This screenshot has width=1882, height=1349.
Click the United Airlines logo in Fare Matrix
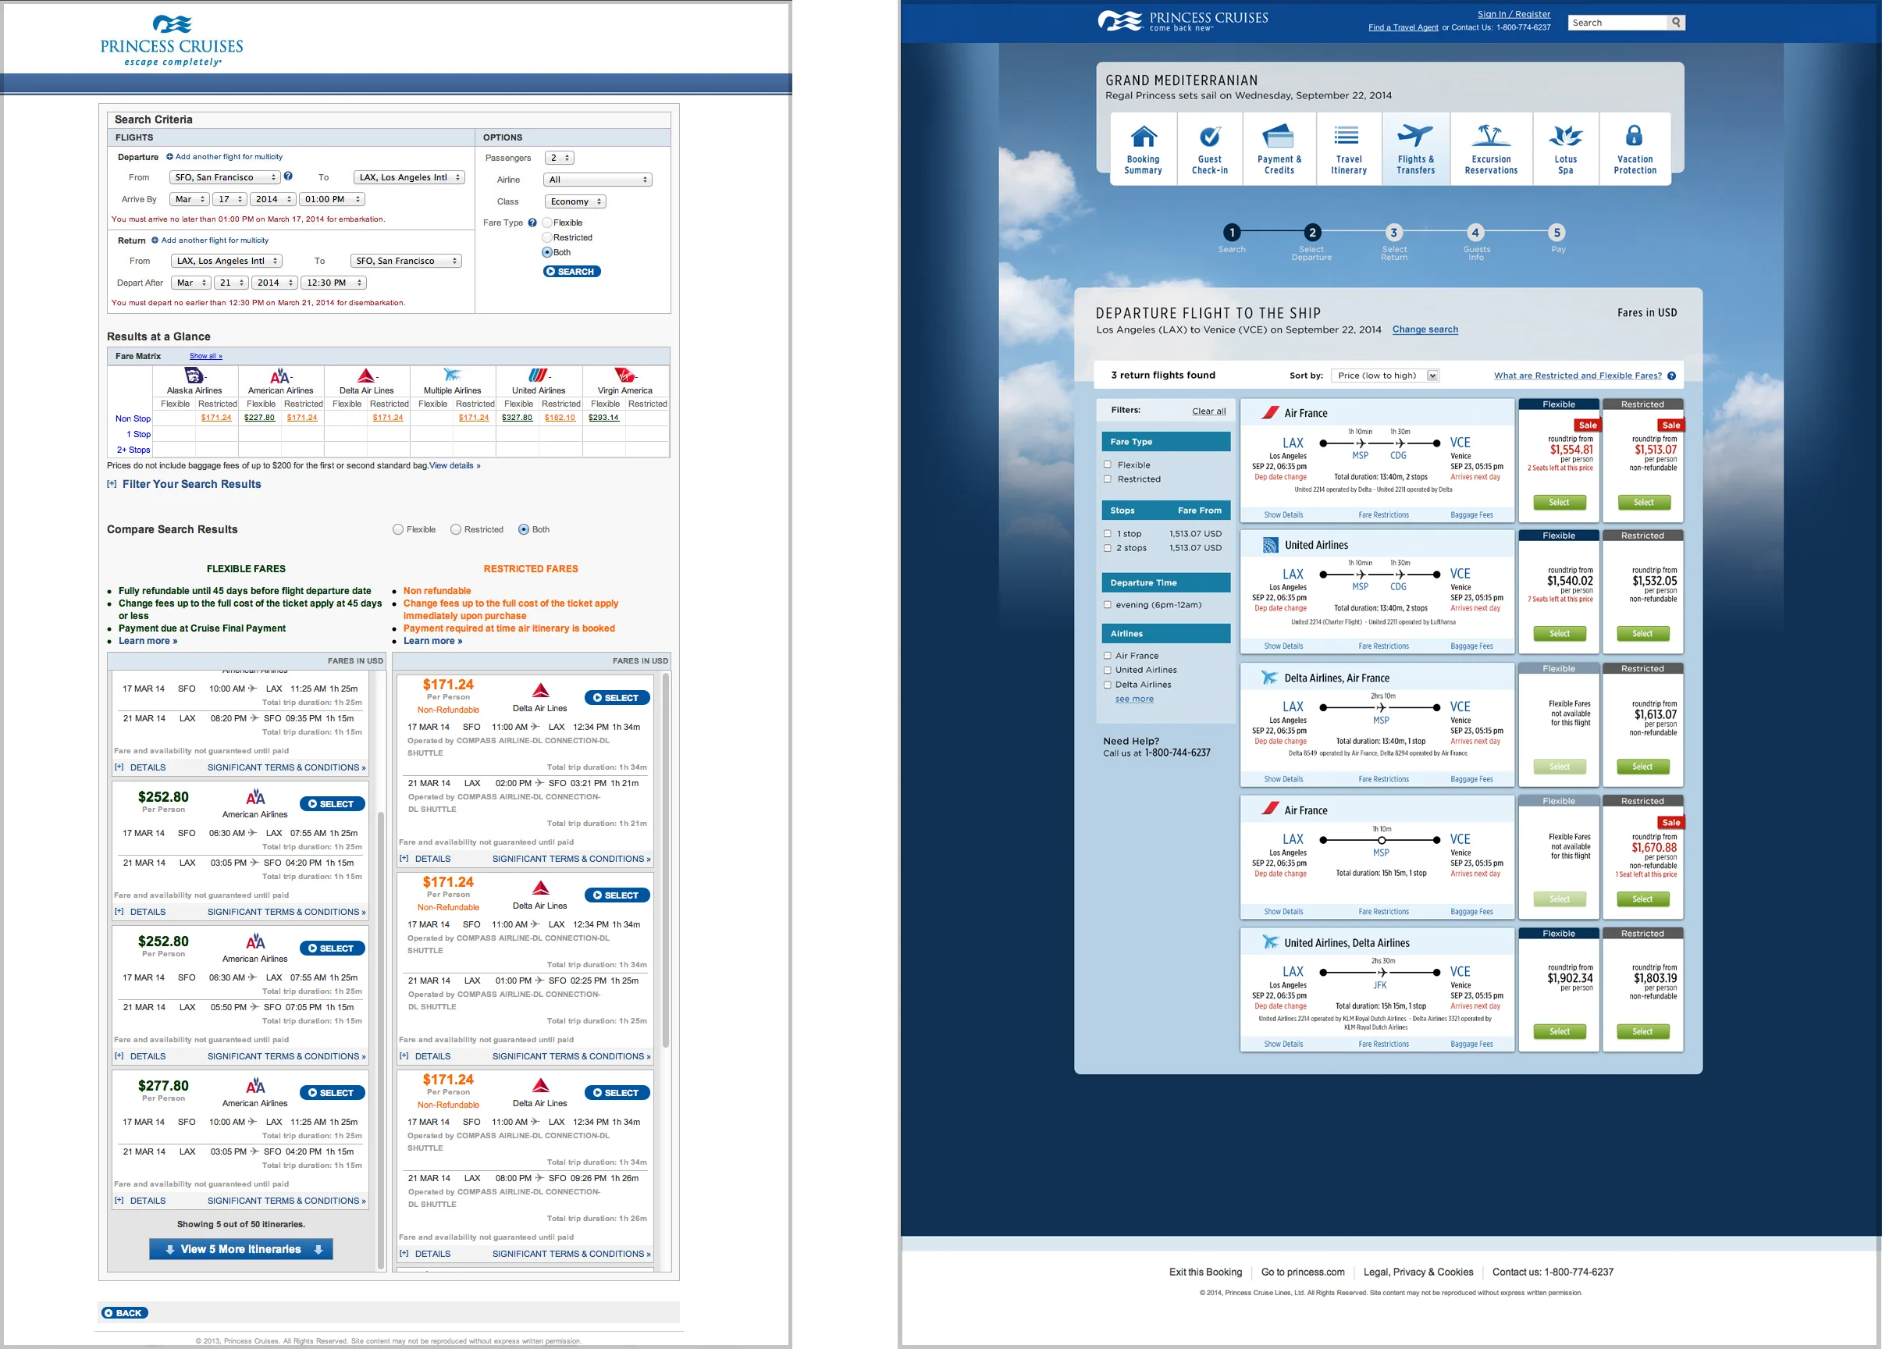click(x=539, y=375)
